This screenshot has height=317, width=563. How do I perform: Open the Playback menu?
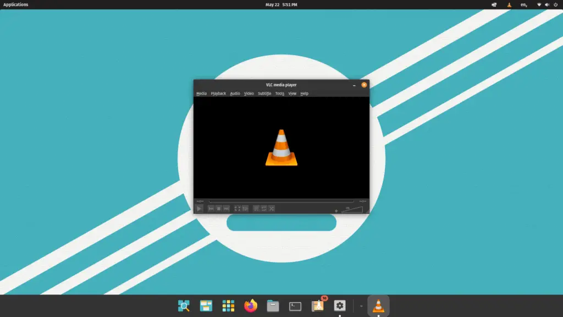pos(218,94)
